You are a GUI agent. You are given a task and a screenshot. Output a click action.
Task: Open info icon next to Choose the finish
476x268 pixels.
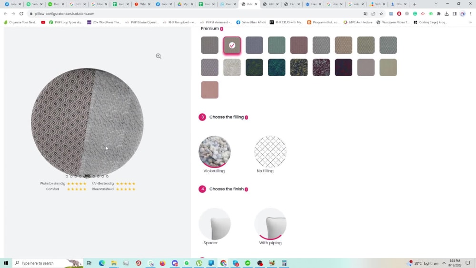(247, 189)
